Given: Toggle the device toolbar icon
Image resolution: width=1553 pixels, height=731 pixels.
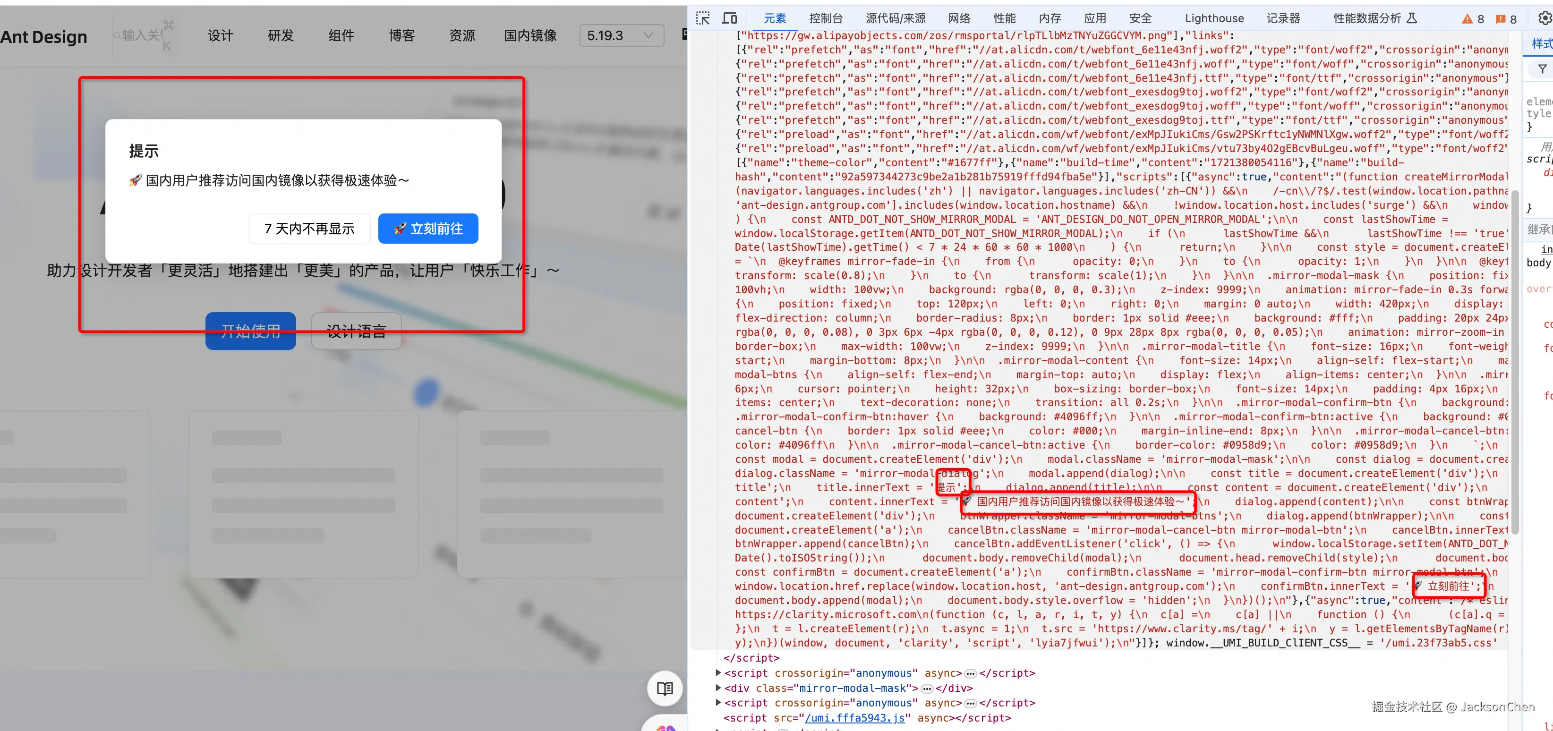Looking at the screenshot, I should [x=729, y=19].
